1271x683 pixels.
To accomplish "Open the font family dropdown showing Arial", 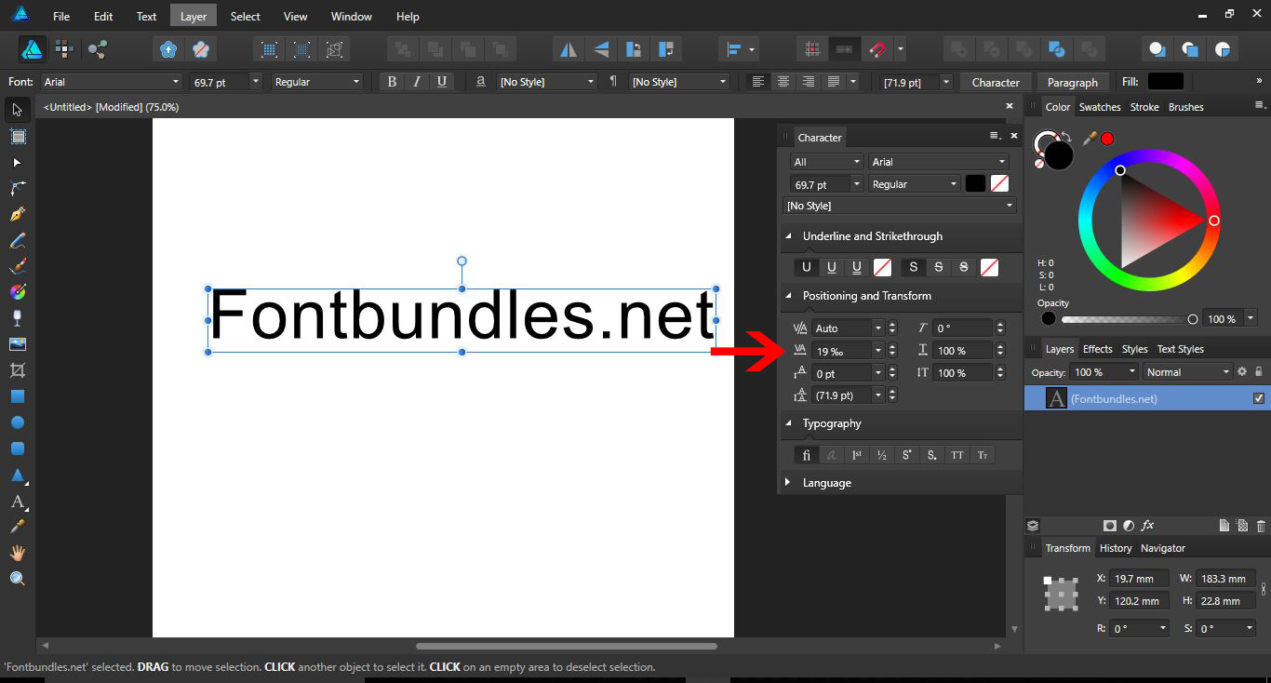I will [112, 81].
